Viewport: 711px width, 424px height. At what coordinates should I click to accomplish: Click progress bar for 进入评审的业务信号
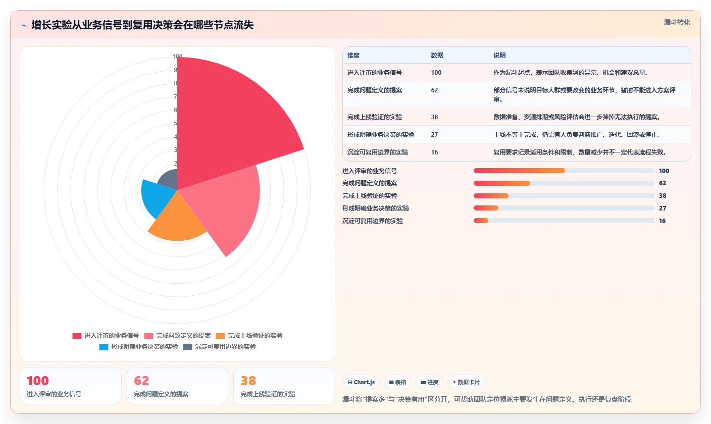tap(564, 171)
